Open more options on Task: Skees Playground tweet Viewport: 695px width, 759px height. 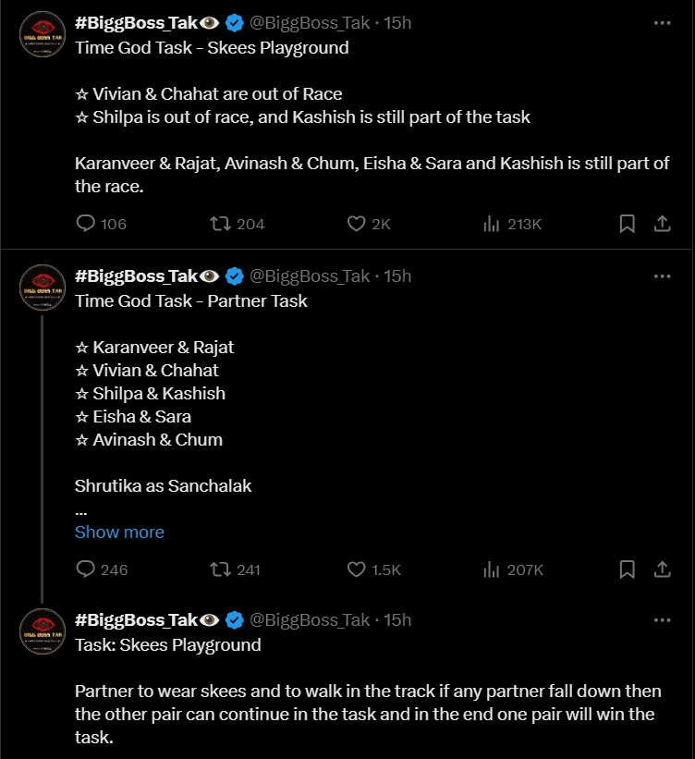tap(662, 620)
